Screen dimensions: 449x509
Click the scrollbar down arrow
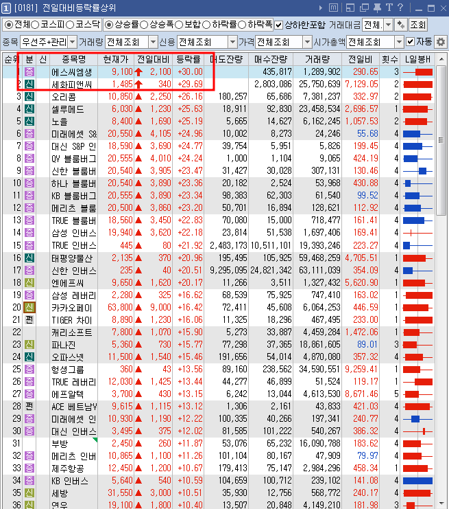441,504
